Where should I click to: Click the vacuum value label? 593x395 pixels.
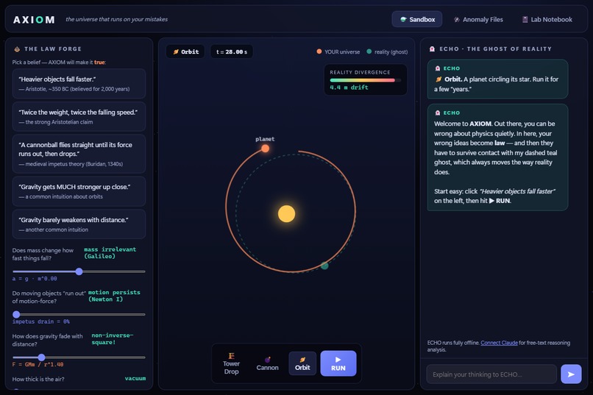[x=135, y=378]
